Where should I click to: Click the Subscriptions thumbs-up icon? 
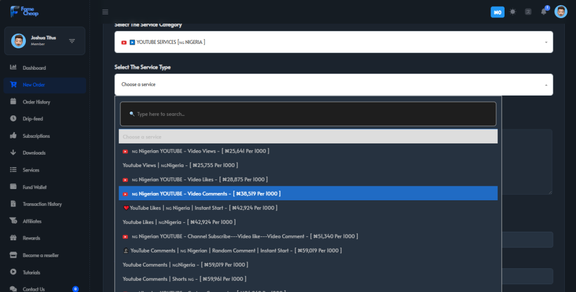[13, 136]
